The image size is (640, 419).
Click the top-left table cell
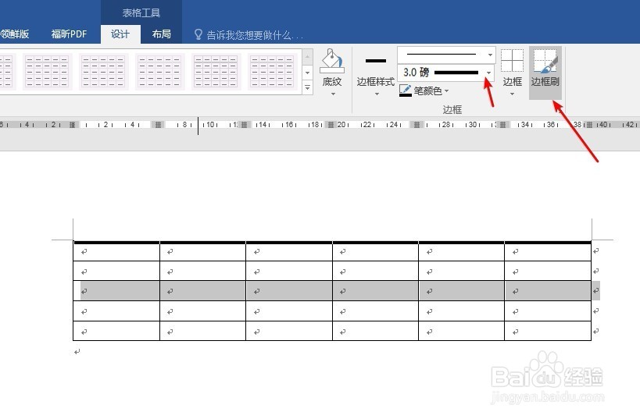(116, 252)
